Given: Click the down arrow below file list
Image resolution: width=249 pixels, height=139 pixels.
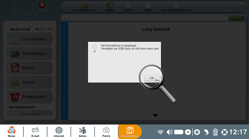Looking at the screenshot, I should point(156,115).
